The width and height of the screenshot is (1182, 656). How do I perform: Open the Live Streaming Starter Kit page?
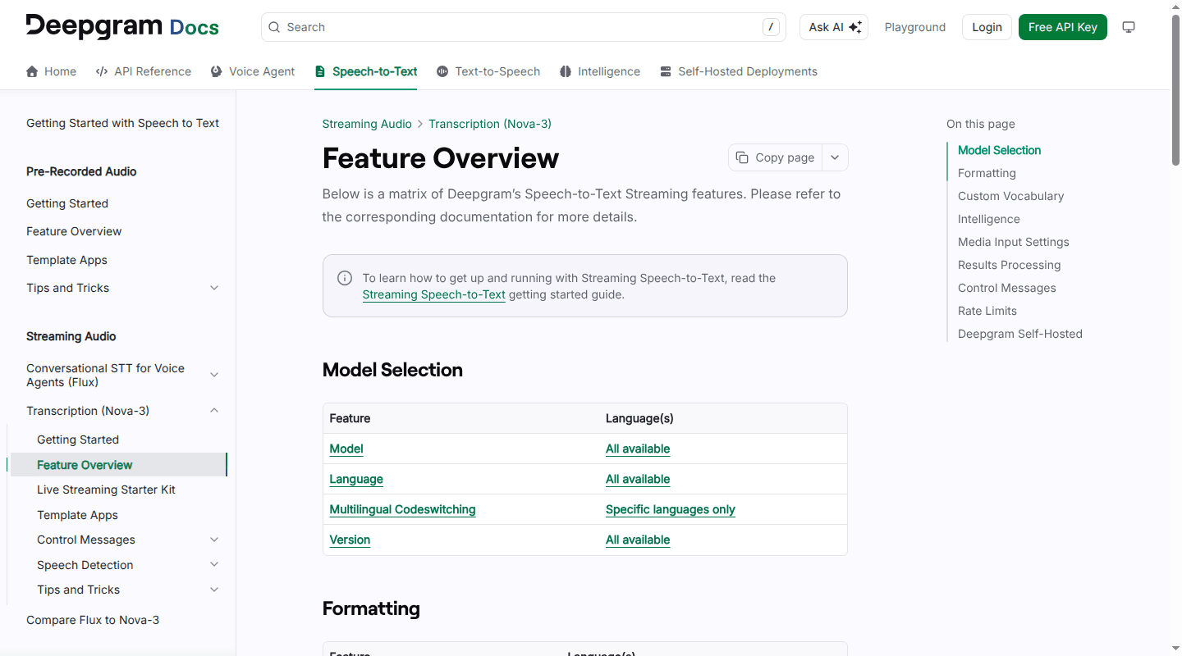point(107,490)
